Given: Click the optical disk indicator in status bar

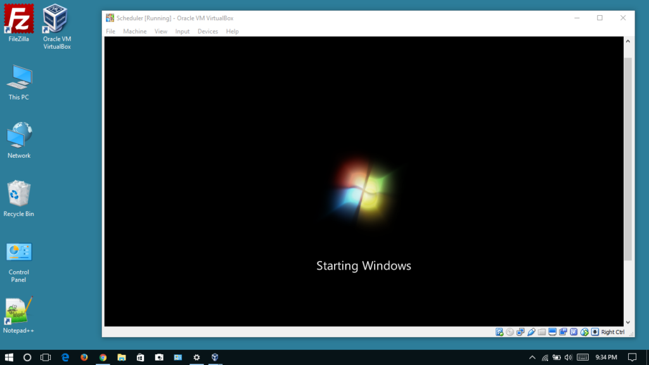Looking at the screenshot, I should pyautogui.click(x=510, y=332).
